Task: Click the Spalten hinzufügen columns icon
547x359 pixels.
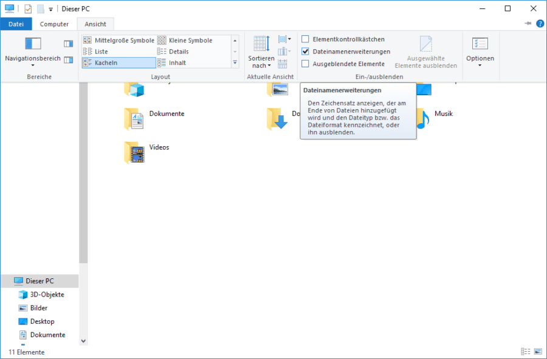Action: (x=284, y=52)
